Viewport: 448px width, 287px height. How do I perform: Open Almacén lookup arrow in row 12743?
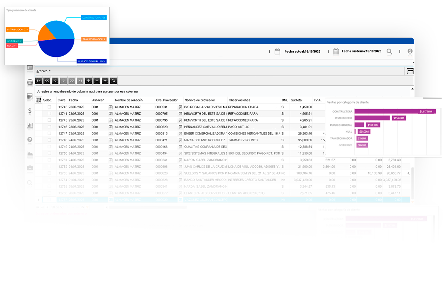tap(111, 107)
